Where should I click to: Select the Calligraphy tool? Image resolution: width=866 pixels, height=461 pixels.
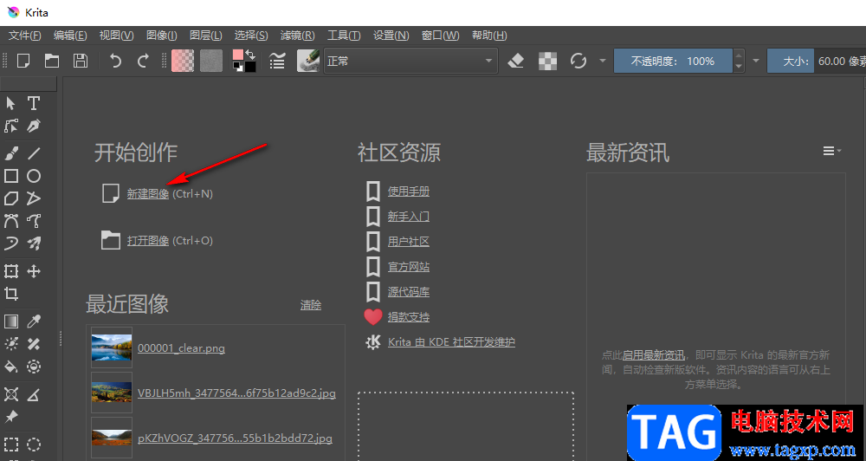pyautogui.click(x=34, y=126)
